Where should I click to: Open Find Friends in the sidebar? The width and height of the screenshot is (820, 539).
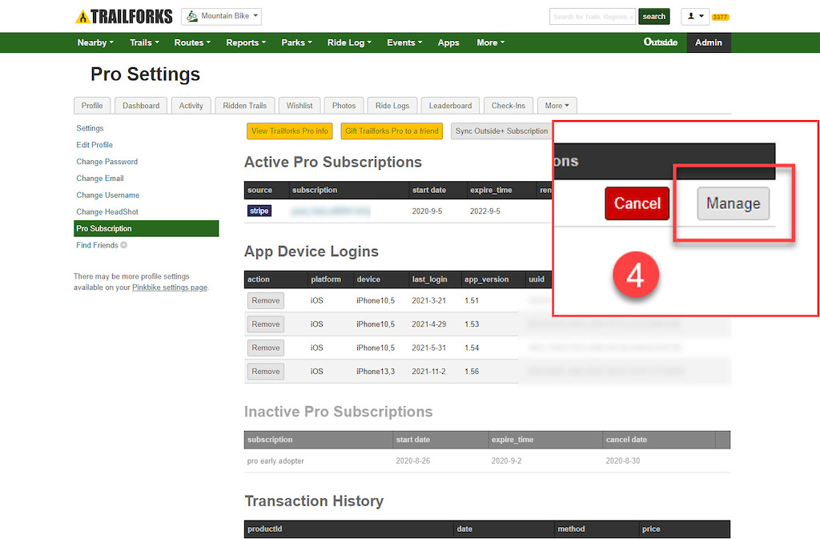coord(97,245)
